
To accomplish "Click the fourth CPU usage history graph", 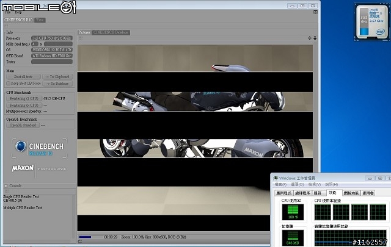I will pyautogui.click(x=378, y=212).
